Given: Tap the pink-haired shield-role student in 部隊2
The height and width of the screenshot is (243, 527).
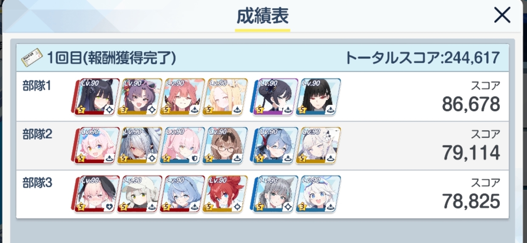Looking at the screenshot, I should [x=182, y=146].
